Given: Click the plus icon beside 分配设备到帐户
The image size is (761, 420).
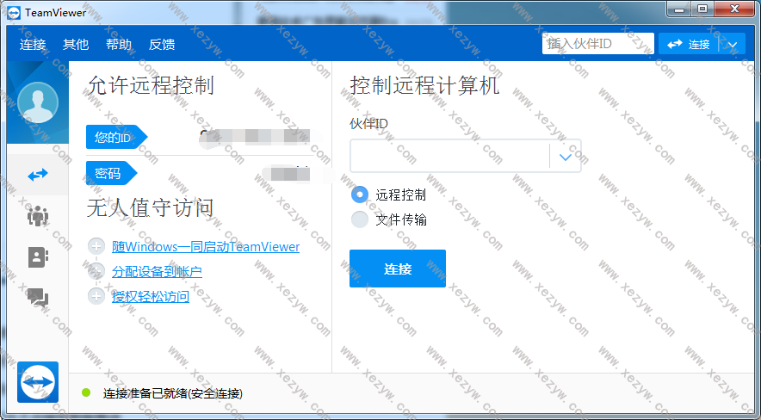Looking at the screenshot, I should (96, 271).
